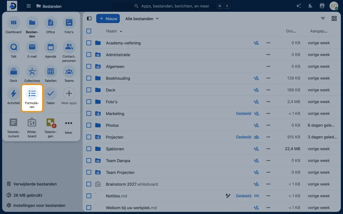Check the Administratie row checkbox
The image size is (343, 214).
point(89,55)
